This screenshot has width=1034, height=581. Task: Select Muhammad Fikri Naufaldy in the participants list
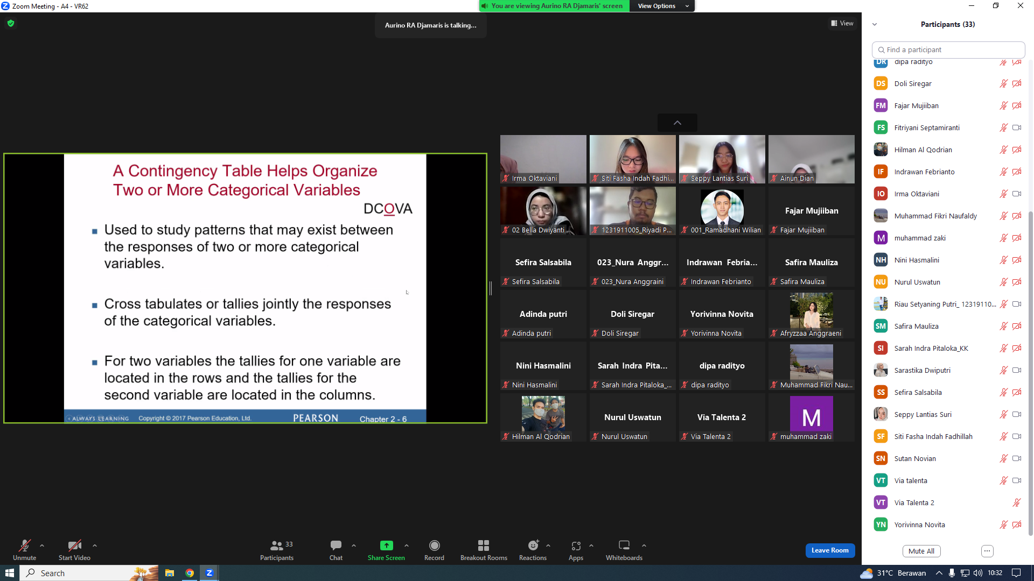coord(947,216)
